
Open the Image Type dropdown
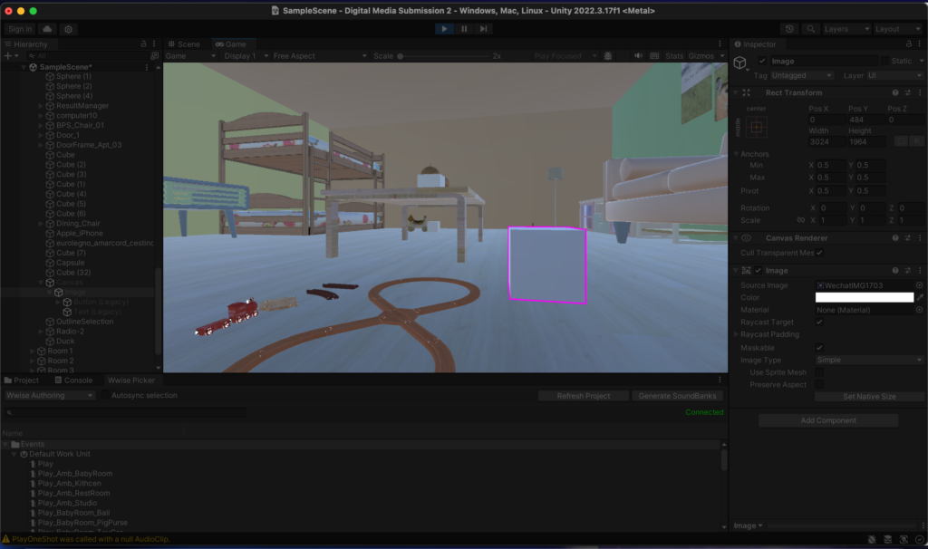(868, 360)
